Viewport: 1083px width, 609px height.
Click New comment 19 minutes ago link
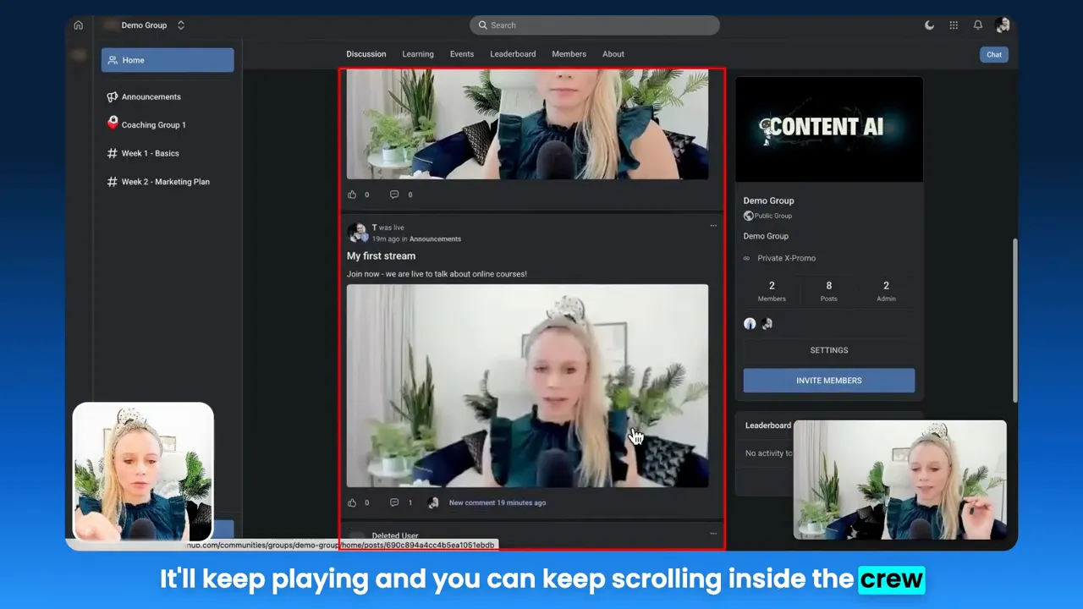click(498, 503)
